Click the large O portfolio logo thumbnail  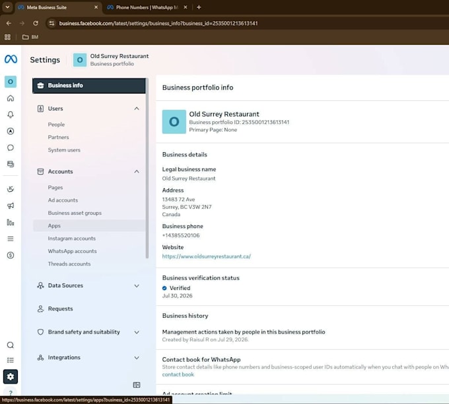coord(174,122)
